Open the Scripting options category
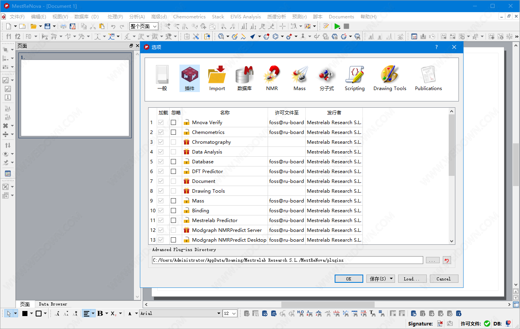Image resolution: width=520 pixels, height=329 pixels. pyautogui.click(x=355, y=78)
